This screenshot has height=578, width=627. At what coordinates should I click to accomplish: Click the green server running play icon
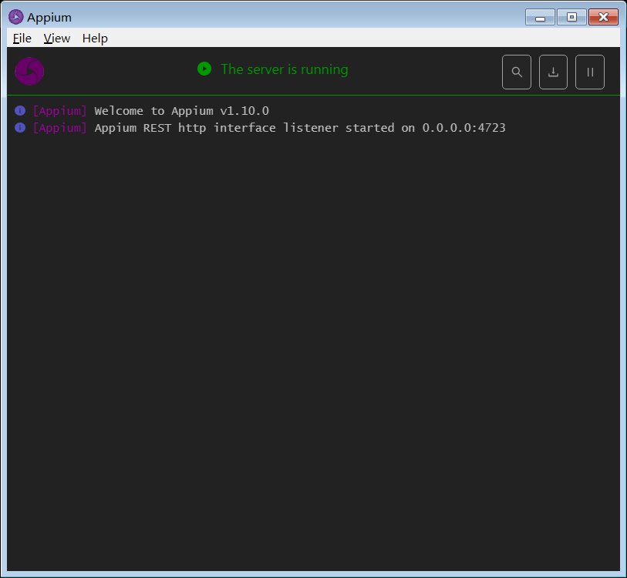204,69
